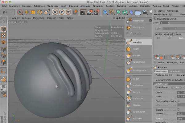Render the current view clapperboard icon

(83, 12)
